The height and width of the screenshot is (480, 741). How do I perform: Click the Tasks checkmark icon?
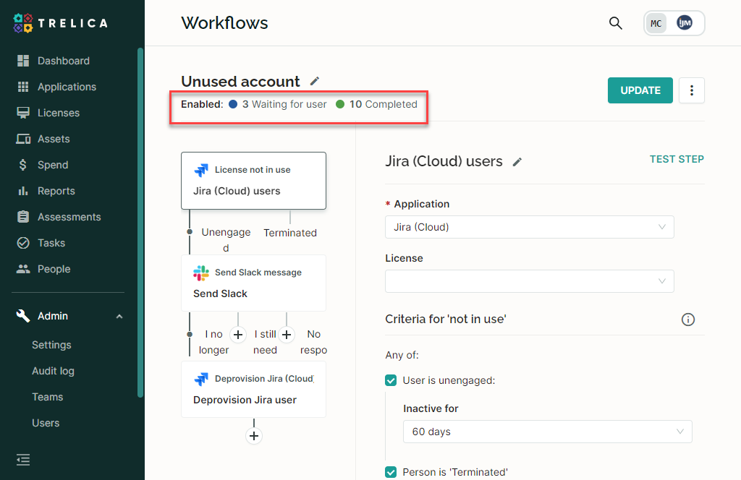pos(22,243)
